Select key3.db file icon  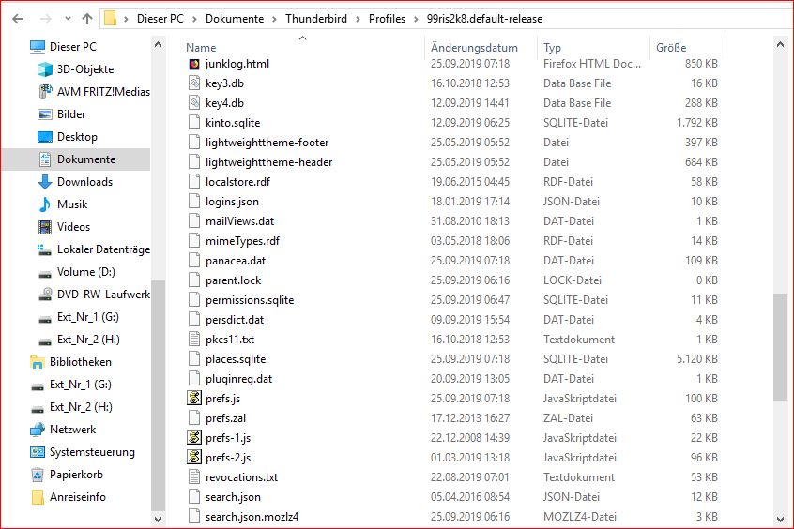[x=194, y=83]
